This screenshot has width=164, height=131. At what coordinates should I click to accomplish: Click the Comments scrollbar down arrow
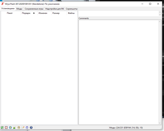[160, 123]
